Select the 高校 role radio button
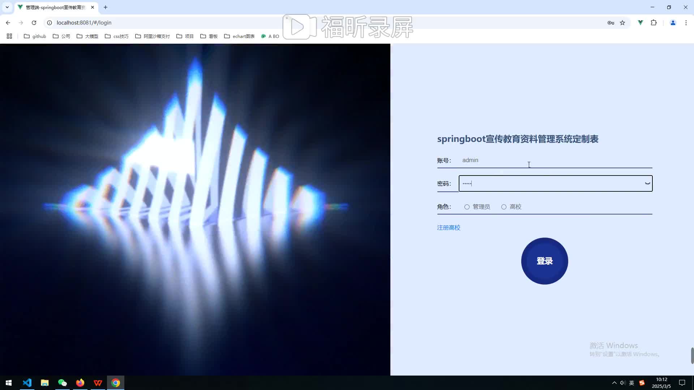Screen dimensions: 694x390 (x=504, y=207)
